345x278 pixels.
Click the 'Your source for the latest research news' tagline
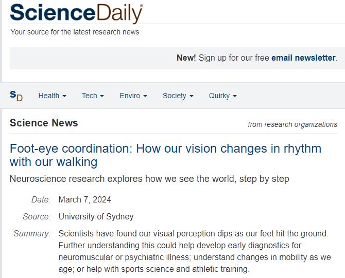tap(75, 32)
